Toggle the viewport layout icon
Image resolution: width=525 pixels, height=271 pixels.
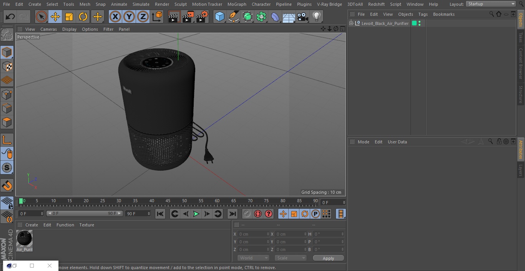point(342,29)
